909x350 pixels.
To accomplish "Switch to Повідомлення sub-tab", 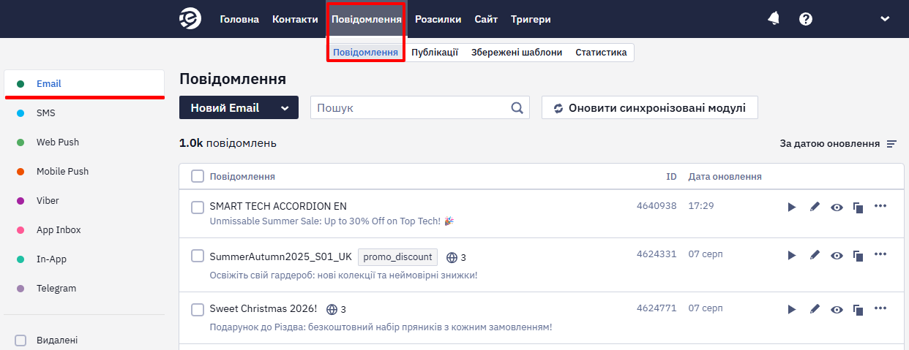I will (x=365, y=53).
